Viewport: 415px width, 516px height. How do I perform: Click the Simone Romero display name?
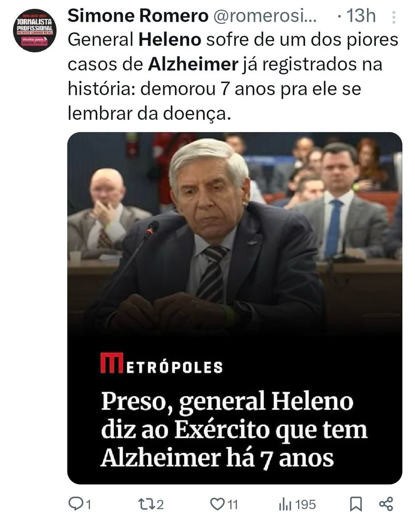pyautogui.click(x=138, y=15)
